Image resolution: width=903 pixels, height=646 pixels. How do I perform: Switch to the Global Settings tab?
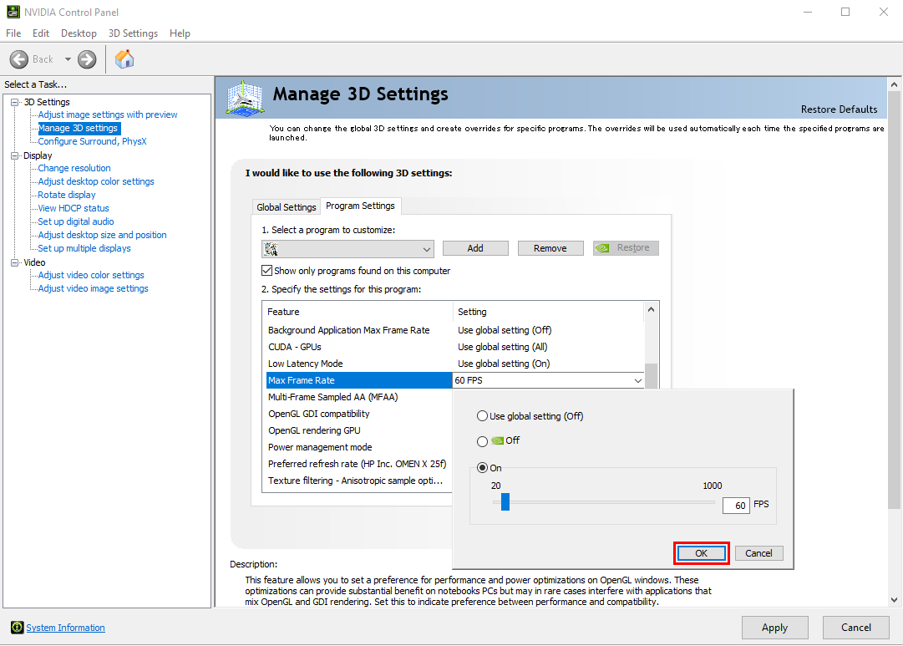tap(287, 207)
